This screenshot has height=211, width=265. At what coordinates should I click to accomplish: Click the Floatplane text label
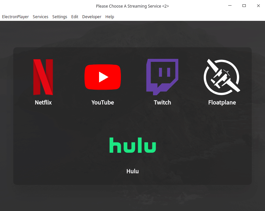coord(222,103)
